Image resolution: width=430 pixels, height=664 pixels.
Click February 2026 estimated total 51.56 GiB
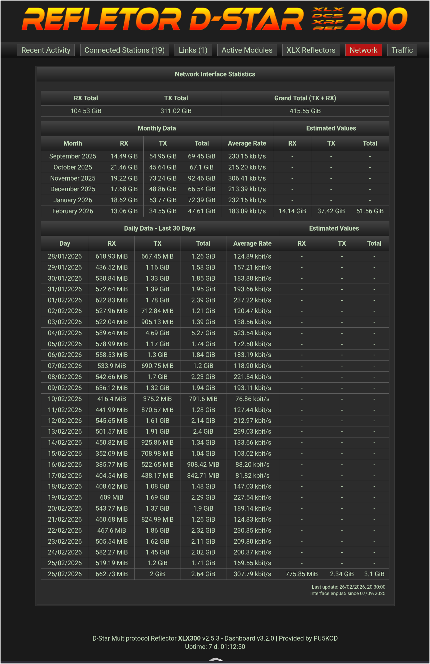[369, 211]
